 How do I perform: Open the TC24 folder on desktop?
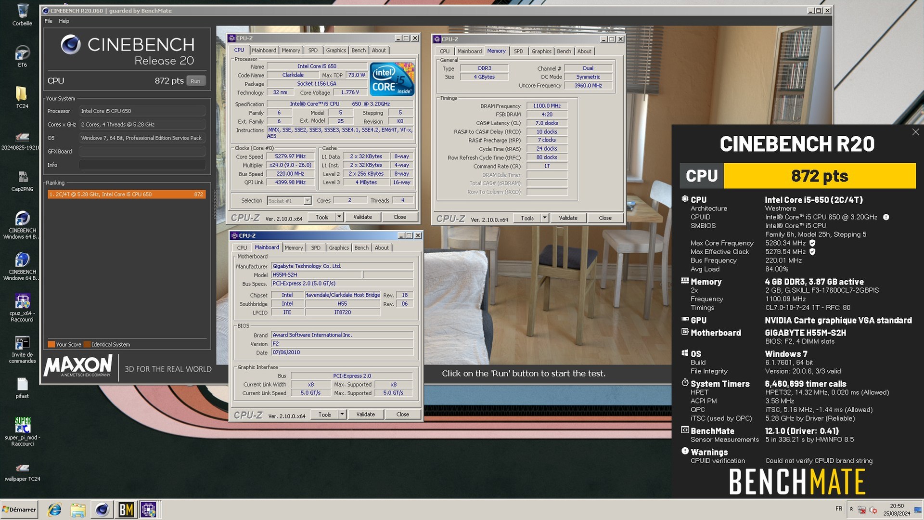[x=22, y=97]
